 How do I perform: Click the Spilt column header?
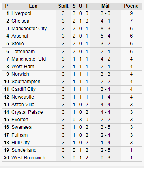tap(64, 6)
